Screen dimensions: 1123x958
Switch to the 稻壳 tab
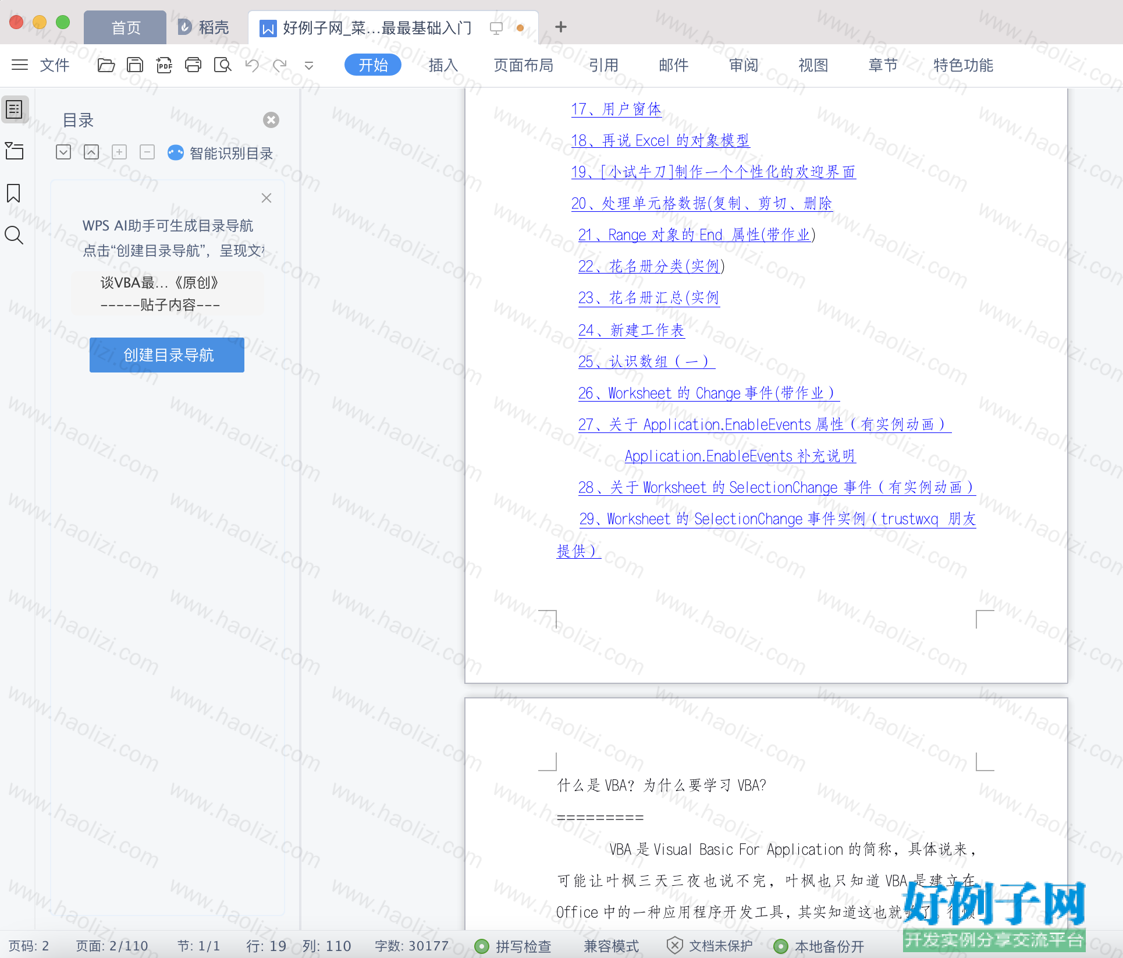(204, 27)
